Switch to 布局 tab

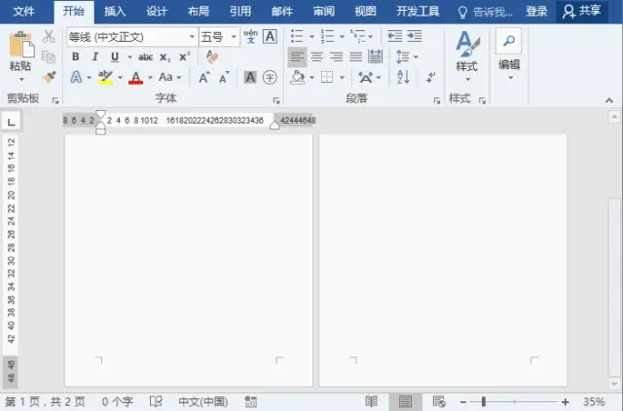coord(198,12)
